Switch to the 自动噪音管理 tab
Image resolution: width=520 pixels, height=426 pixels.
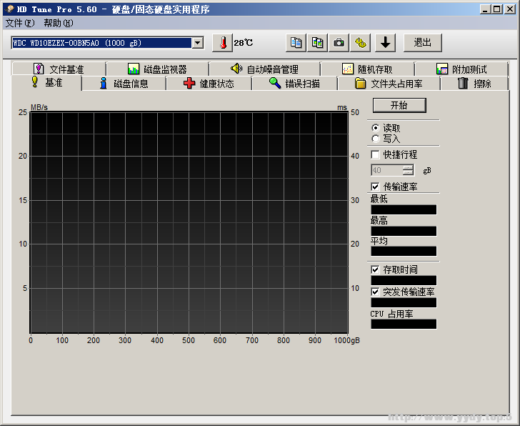coord(264,69)
